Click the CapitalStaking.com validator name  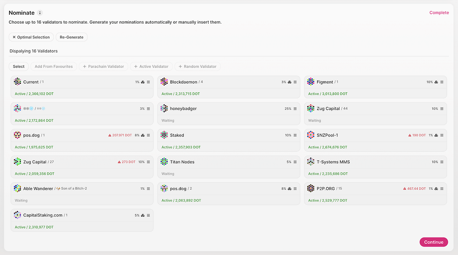pos(43,215)
